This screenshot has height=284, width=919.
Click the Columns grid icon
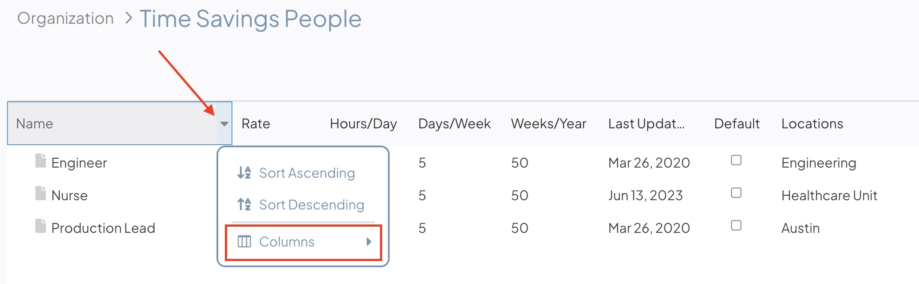tap(244, 242)
